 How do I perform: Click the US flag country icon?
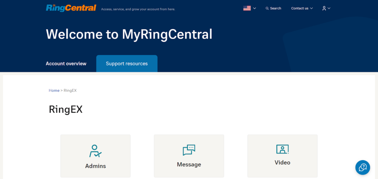tap(247, 8)
